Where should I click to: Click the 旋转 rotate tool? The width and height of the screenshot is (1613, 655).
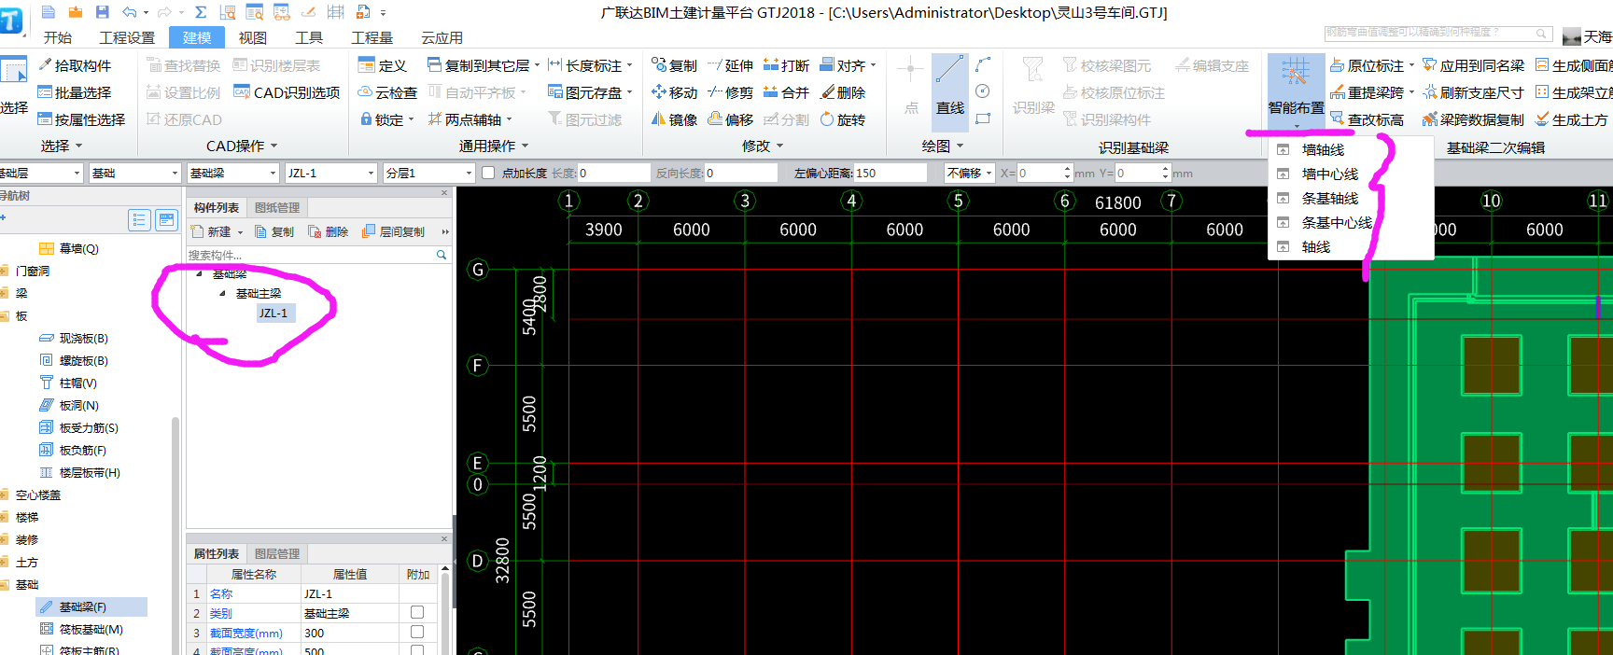(843, 119)
